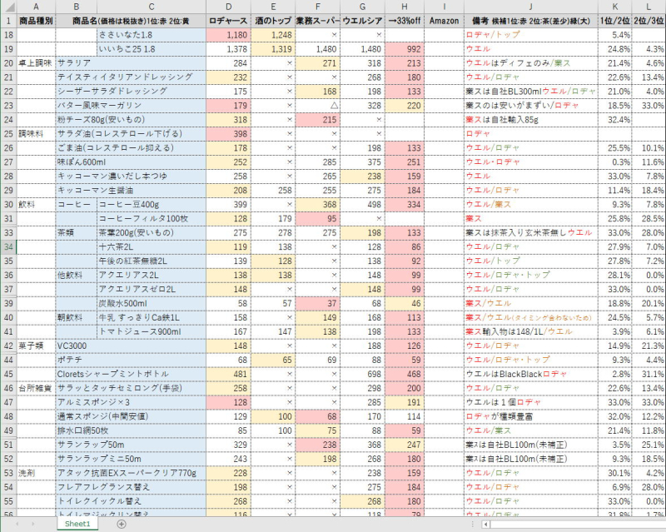Screen dimensions: 666x532
Task: Select the Cloretsシャープミントボトル cell
Action: click(x=131, y=374)
